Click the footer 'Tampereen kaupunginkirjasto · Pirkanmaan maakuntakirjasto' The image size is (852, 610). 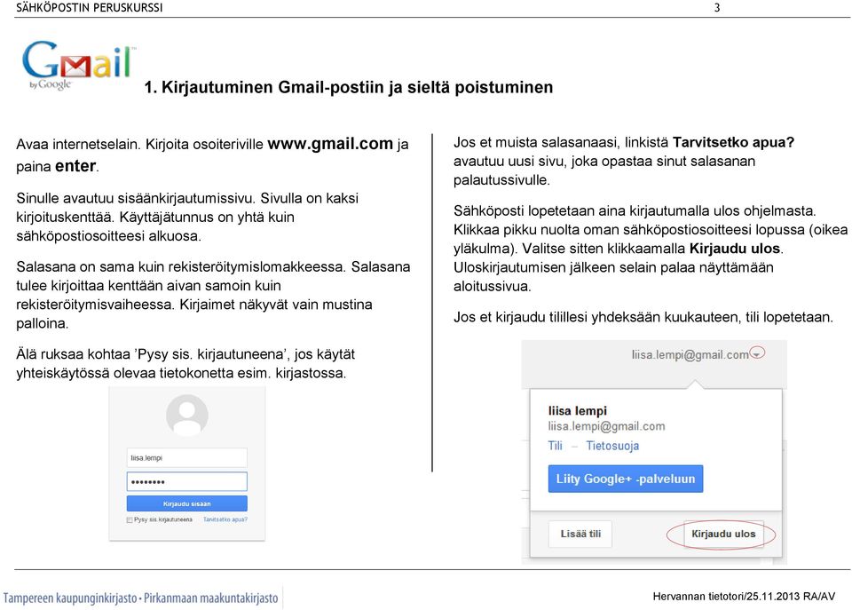pyautogui.click(x=141, y=598)
